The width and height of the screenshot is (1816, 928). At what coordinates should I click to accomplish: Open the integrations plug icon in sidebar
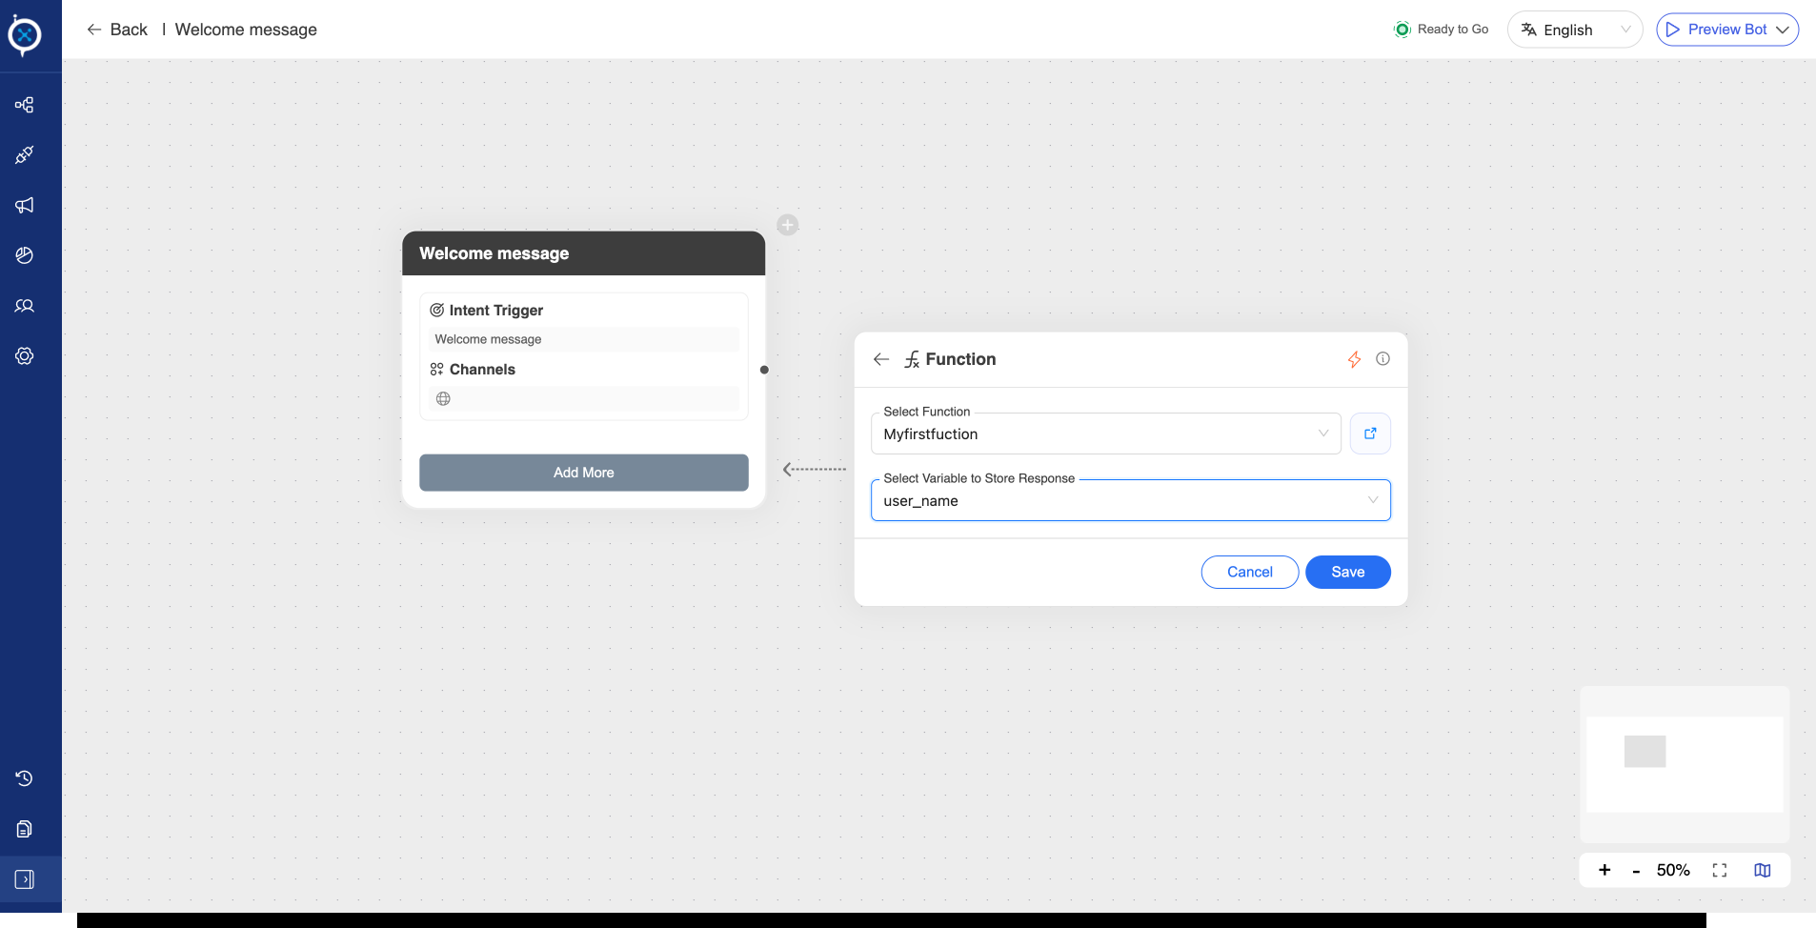click(x=25, y=154)
